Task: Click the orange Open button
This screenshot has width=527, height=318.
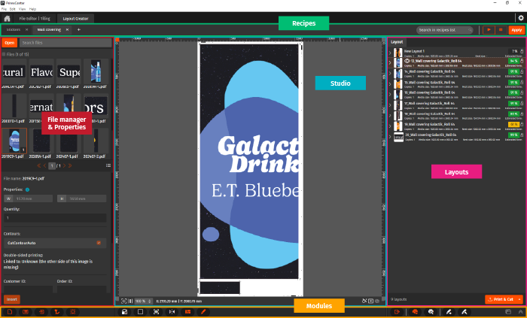Action: point(10,43)
